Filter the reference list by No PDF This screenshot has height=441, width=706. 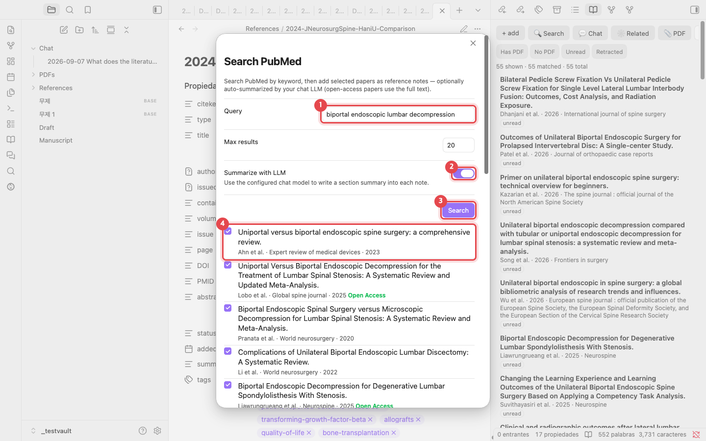click(x=545, y=52)
